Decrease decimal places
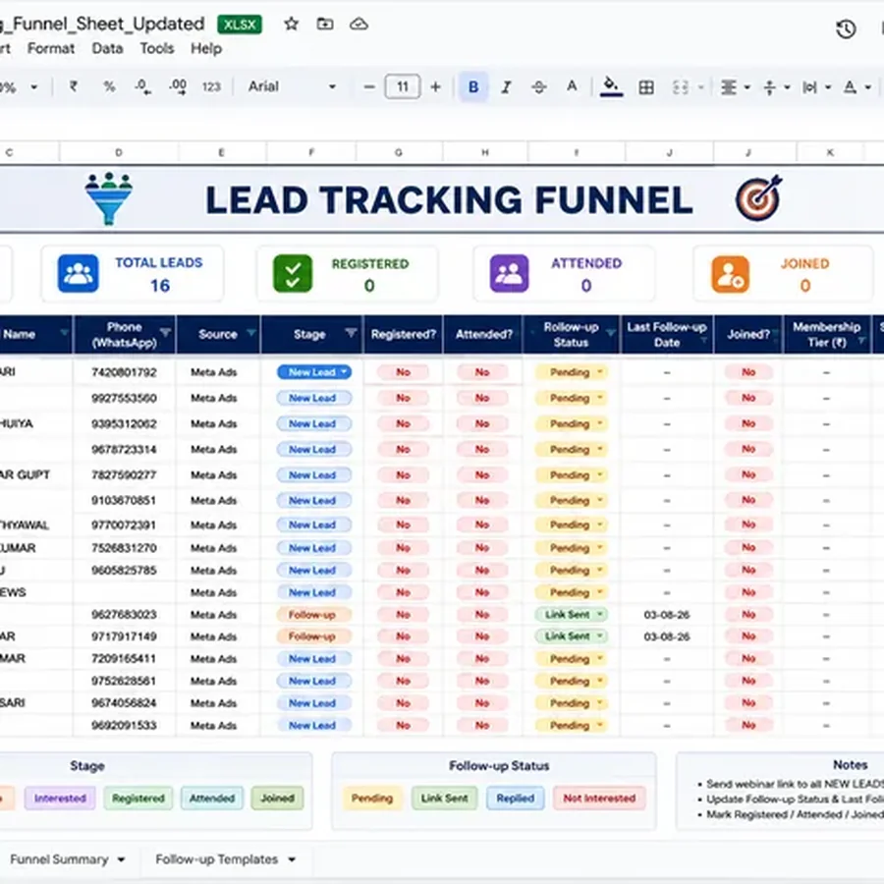 coord(142,86)
